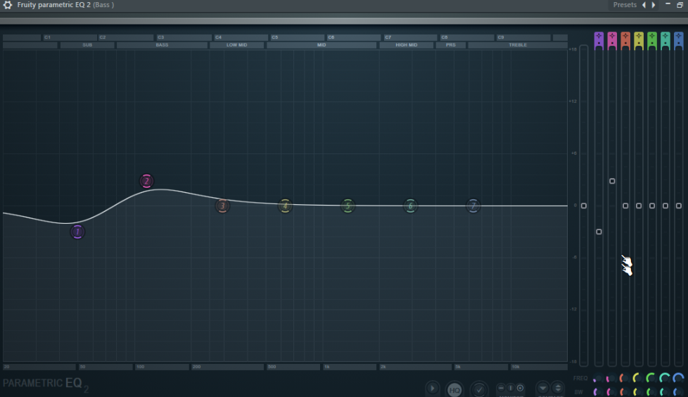
Task: Click the green band 5 FREQ knob
Action: pyautogui.click(x=651, y=378)
